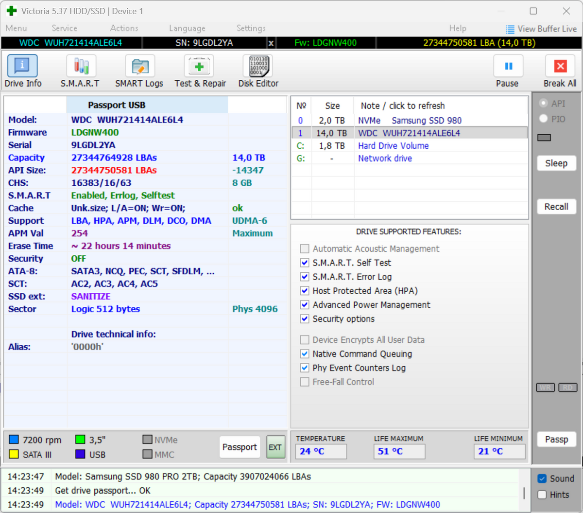Image resolution: width=583 pixels, height=513 pixels.
Task: Click the Fw: LDGNW400 header field
Action: click(326, 43)
